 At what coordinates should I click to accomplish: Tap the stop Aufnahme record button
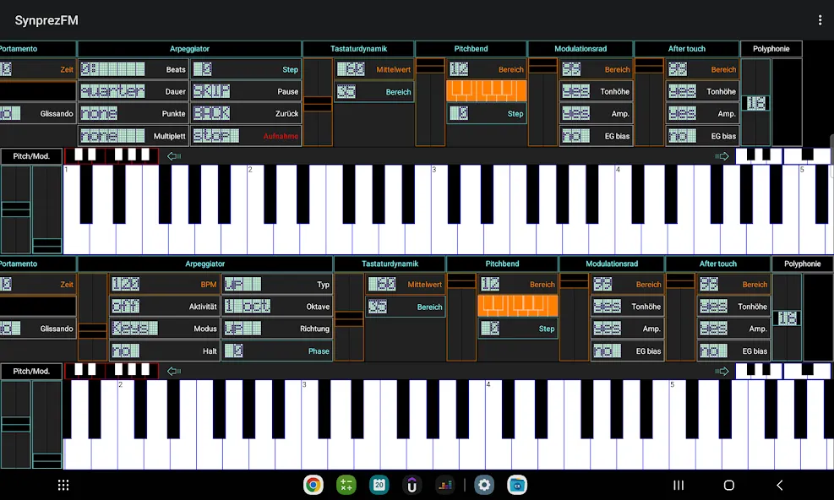(246, 136)
